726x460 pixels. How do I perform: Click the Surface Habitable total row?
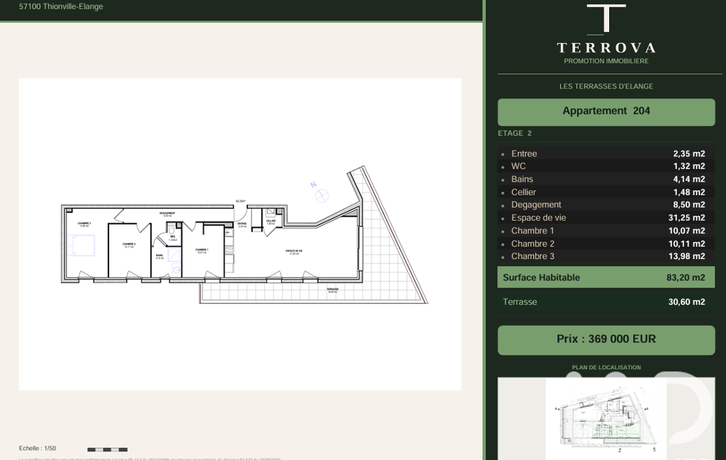(606, 277)
